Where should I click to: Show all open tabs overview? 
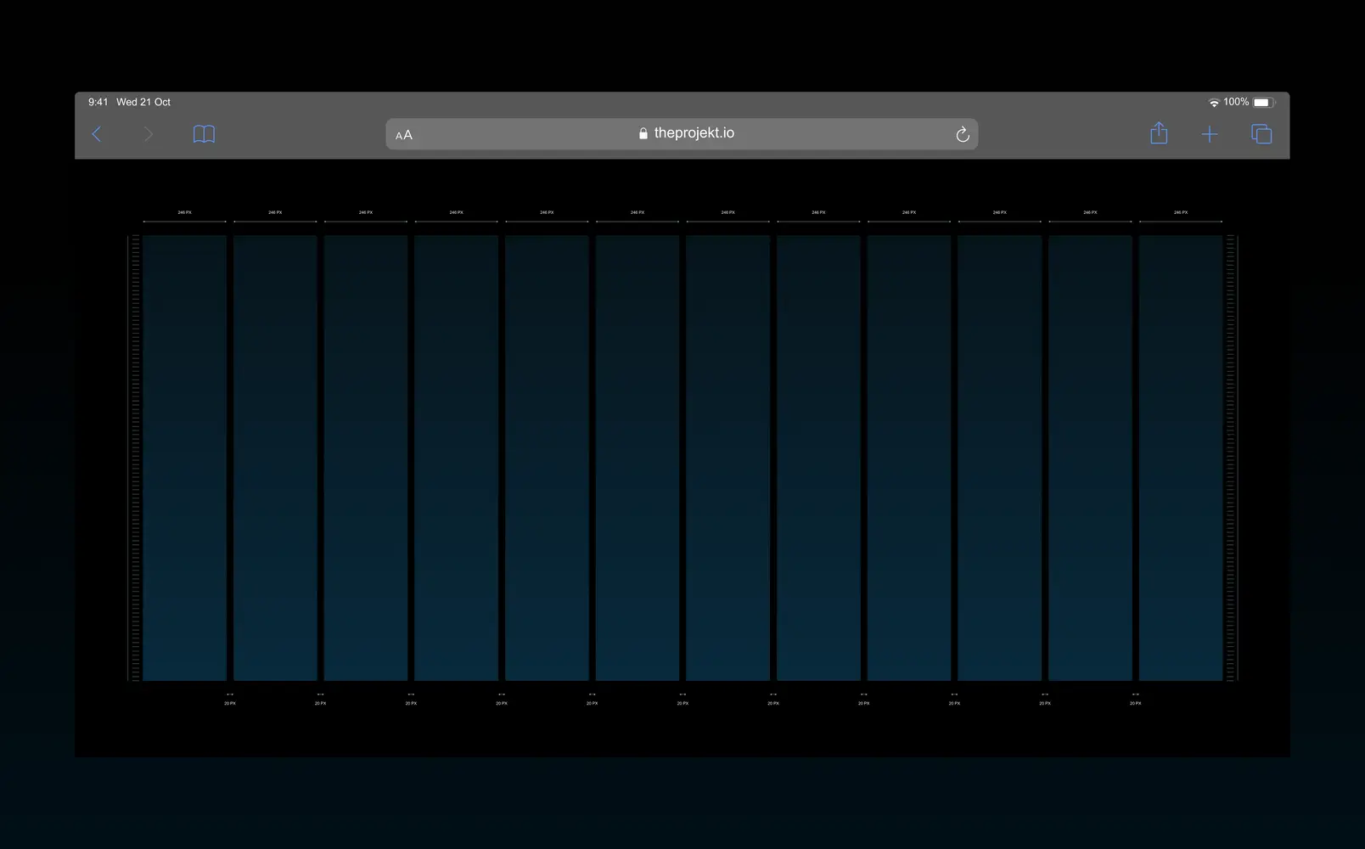click(x=1261, y=134)
